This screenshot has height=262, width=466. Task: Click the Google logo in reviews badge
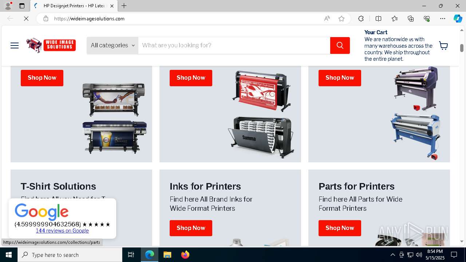point(42,212)
